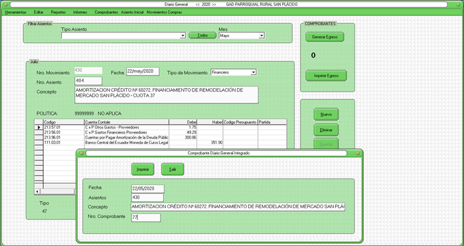Image resolution: width=464 pixels, height=246 pixels.
Task: Click the Imprimir Egreso button
Action: click(x=326, y=76)
